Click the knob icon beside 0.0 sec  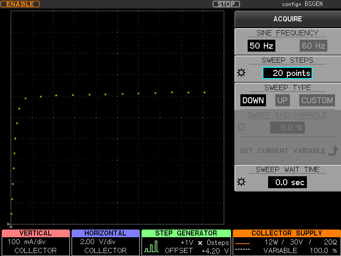point(241,182)
